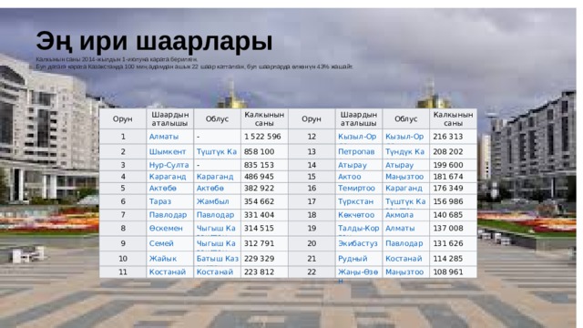Open the Жайык city link
The image size is (583, 328).
pos(163,259)
